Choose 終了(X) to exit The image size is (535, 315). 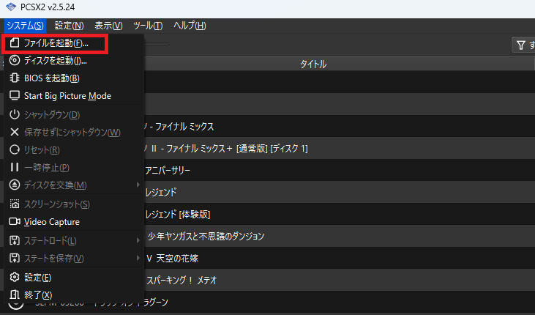74,294
